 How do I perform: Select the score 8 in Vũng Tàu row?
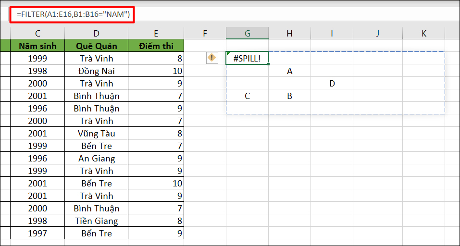click(156, 134)
